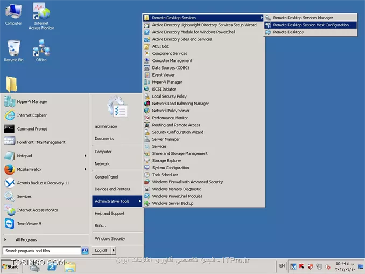The image size is (365, 274).
Task: Click the Start button on taskbar
Action: (10, 267)
